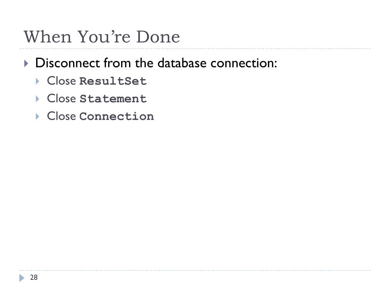This screenshot has height=292, width=390.
Task: Click the dotted line above the footer
Action: click(x=195, y=270)
